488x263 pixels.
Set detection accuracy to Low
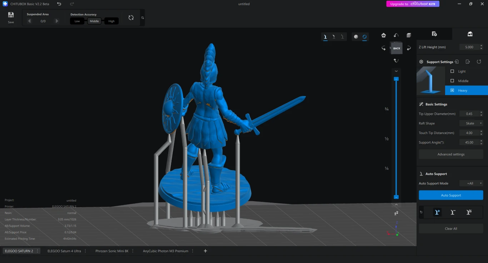click(x=77, y=21)
